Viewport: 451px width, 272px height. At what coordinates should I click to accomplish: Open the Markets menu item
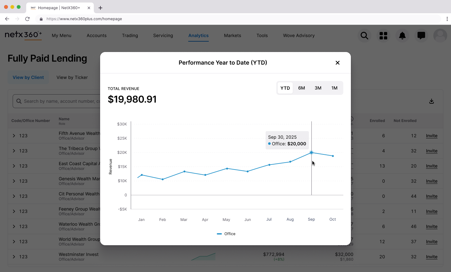[x=232, y=36]
